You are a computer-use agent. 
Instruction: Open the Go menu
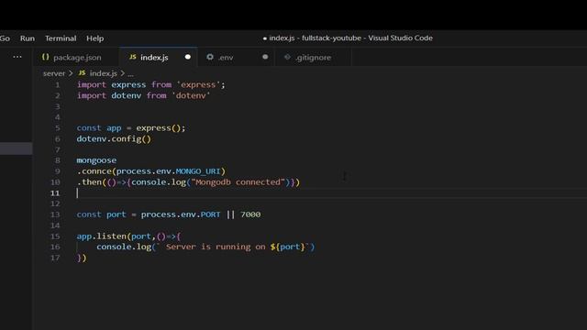5,38
